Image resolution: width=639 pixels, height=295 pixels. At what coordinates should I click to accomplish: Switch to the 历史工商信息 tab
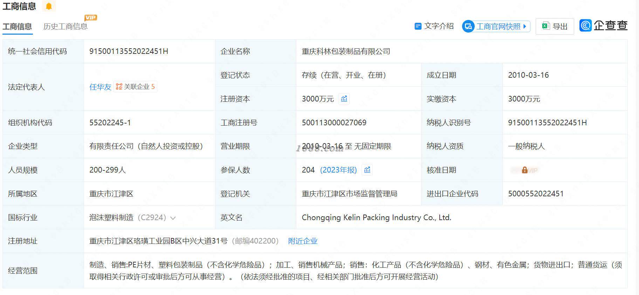coord(66,27)
